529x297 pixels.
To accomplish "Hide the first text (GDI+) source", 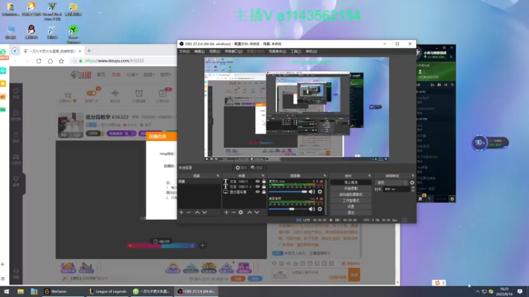I will point(258,181).
